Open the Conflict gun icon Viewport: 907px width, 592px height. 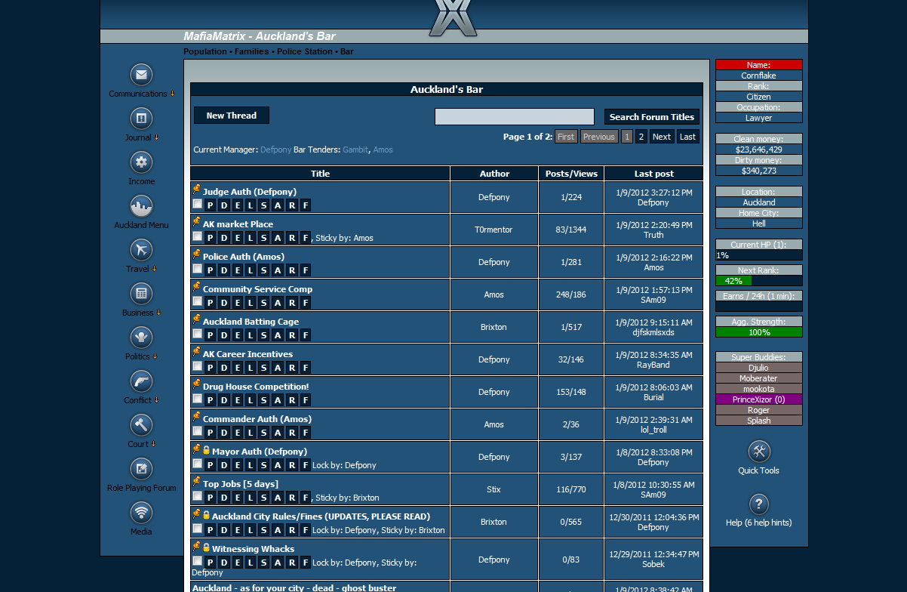(141, 381)
